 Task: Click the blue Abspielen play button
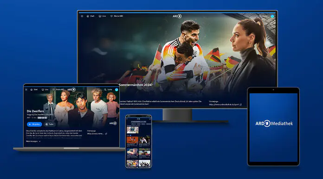(x=34, y=124)
